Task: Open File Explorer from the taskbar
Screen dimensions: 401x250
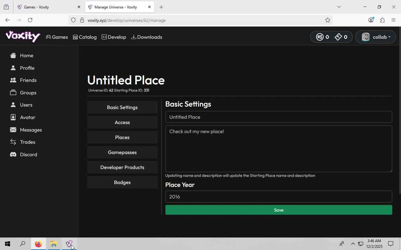Action: tap(54, 244)
